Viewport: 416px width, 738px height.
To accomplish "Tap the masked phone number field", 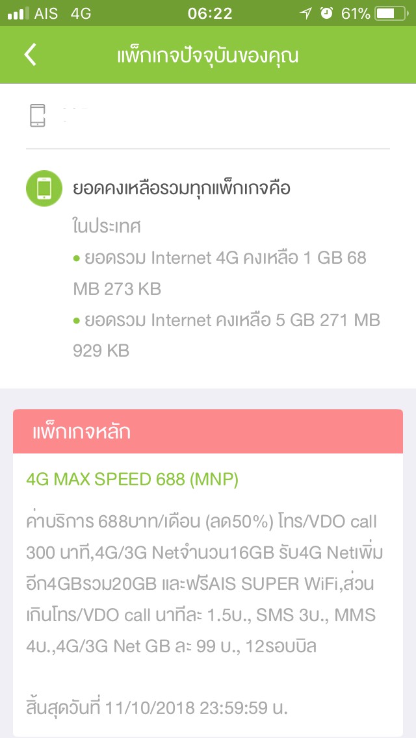I will tap(75, 116).
